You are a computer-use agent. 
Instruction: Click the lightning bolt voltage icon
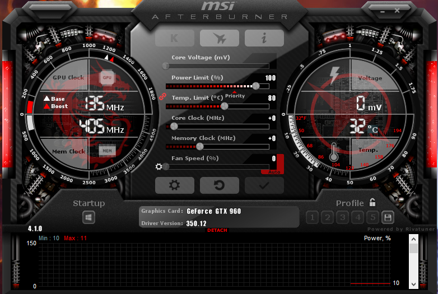tap(334, 75)
